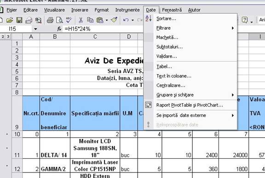Click the cell 'Imprimantă Laser Color CP1515NP'
The height and width of the screenshot is (178, 265).
[x=95, y=165]
